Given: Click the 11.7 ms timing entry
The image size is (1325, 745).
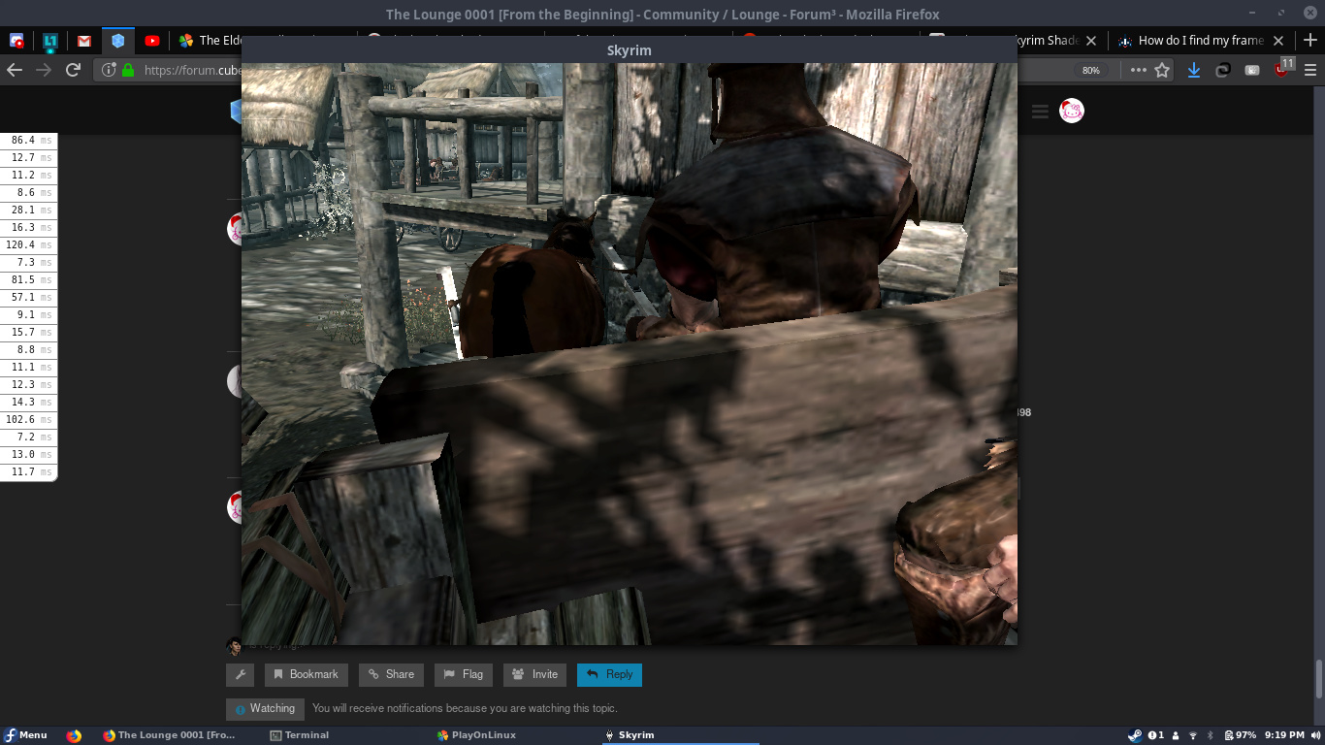Looking at the screenshot, I should tap(28, 472).
